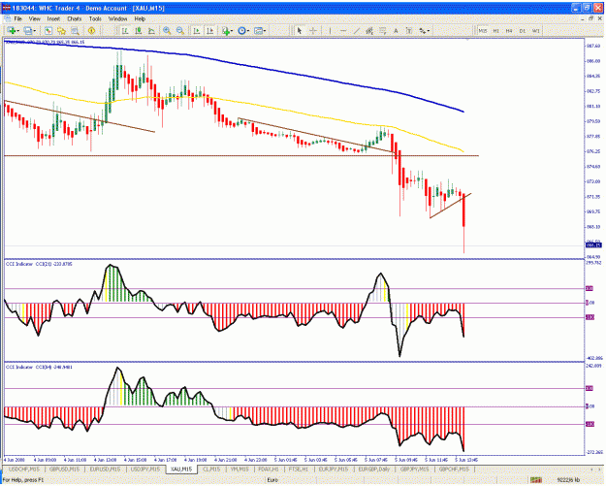The height and width of the screenshot is (486, 606).
Task: Click the Zoom In magnifier icon
Action: click(167, 30)
